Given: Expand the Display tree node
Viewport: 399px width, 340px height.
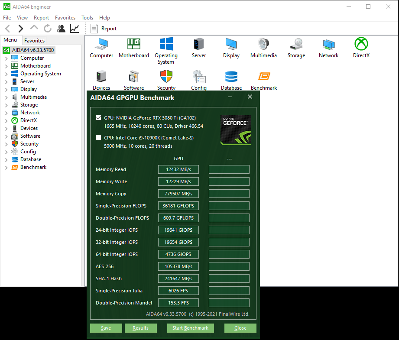Looking at the screenshot, I should (6, 90).
